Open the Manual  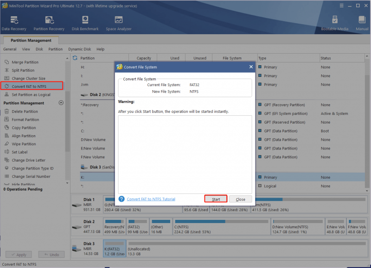click(362, 23)
